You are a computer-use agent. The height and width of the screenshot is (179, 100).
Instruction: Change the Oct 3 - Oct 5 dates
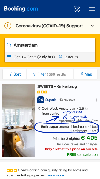click(x=34, y=57)
